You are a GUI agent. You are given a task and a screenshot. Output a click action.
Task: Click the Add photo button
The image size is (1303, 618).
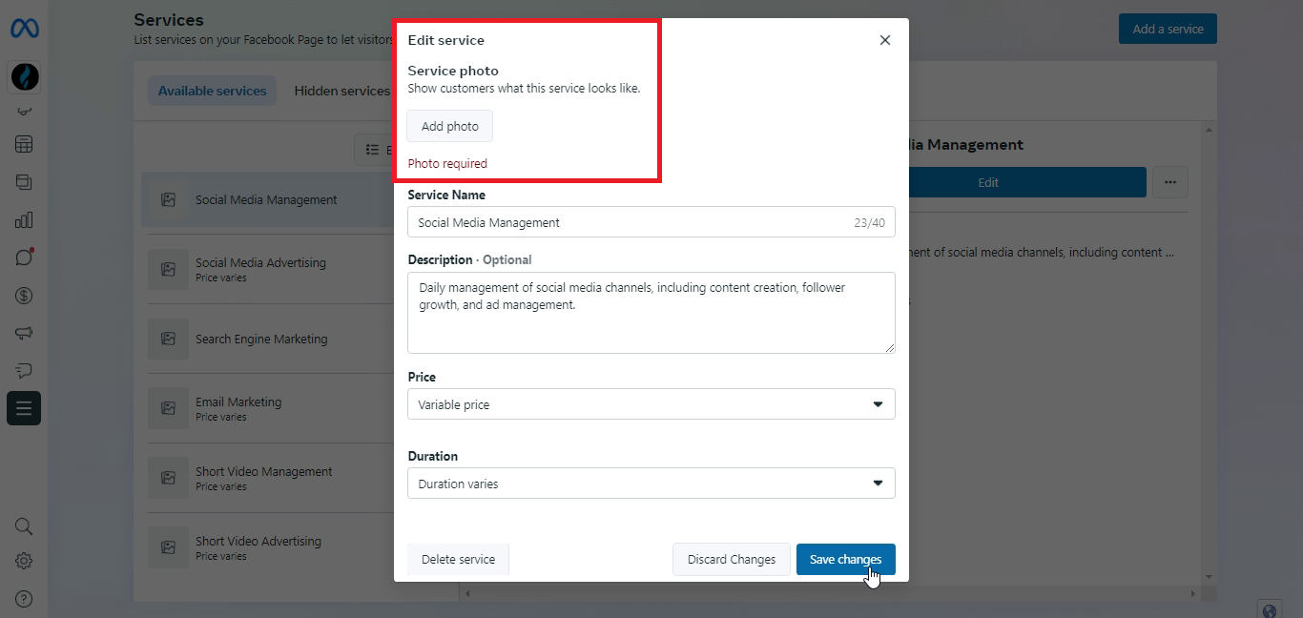[x=450, y=127]
